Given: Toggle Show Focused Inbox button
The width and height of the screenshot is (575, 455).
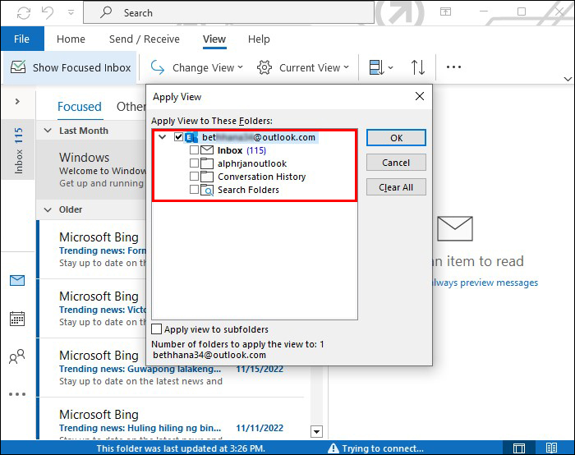Looking at the screenshot, I should pos(71,67).
